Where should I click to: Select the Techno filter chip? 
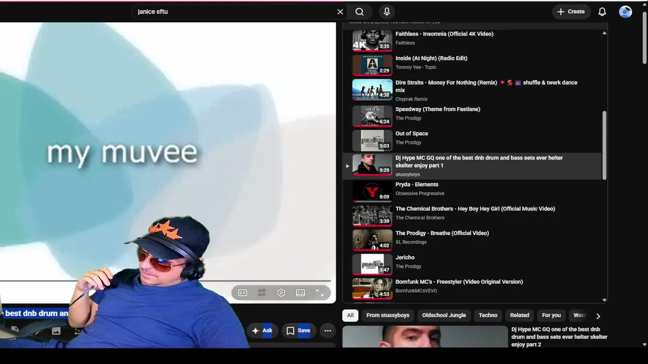click(488, 315)
